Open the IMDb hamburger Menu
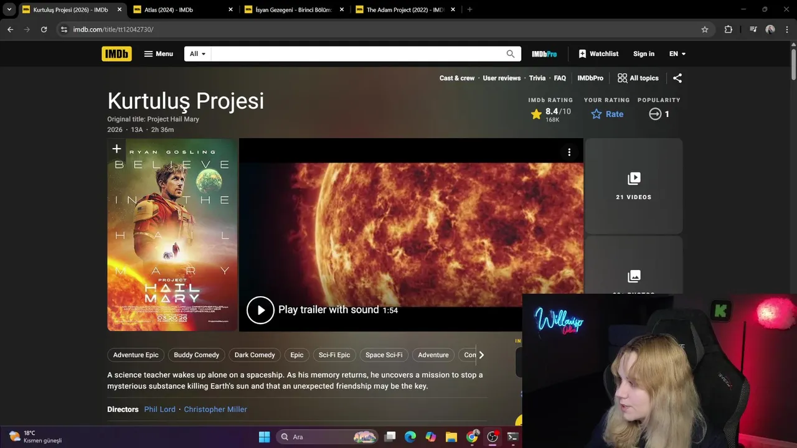Screen dimensions: 797x448 (158, 54)
